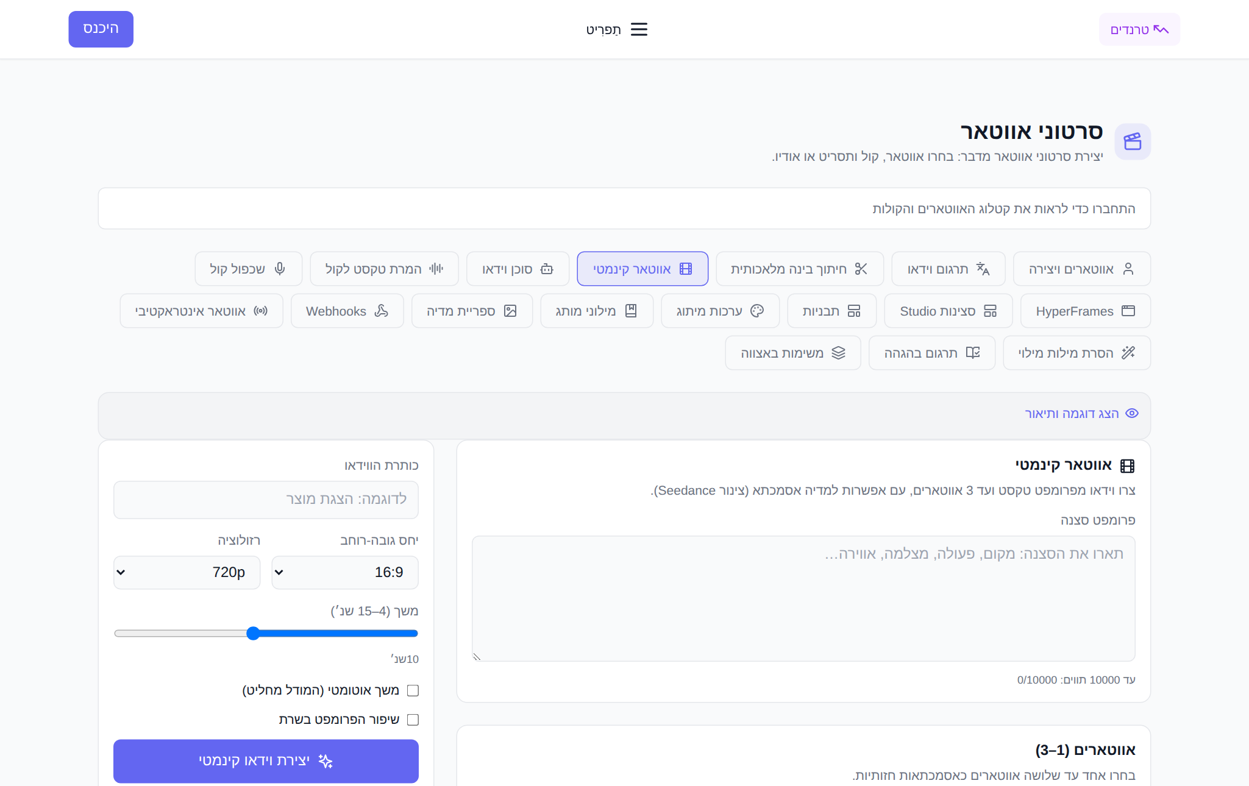Click the textarea resize handle corner
This screenshot has width=1249, height=786.
(x=477, y=657)
